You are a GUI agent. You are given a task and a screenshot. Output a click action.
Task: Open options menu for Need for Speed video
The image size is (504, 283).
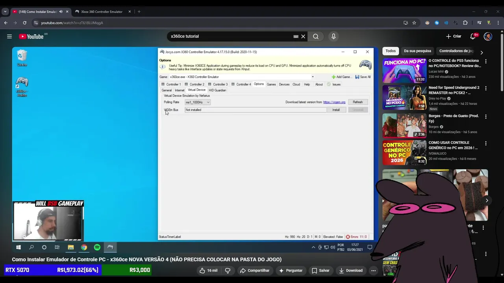[486, 88]
